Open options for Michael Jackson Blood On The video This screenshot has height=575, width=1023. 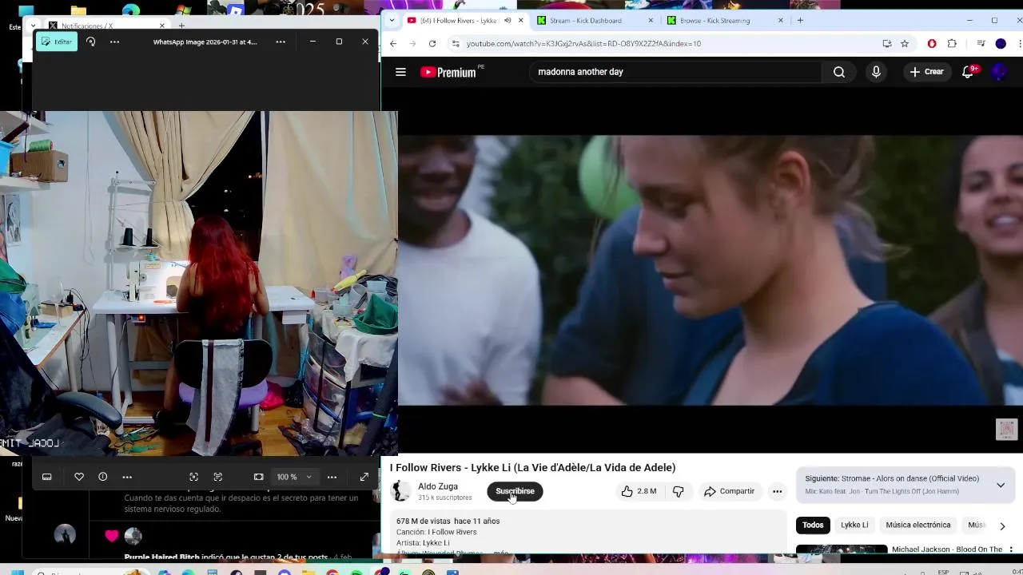pos(1011,549)
